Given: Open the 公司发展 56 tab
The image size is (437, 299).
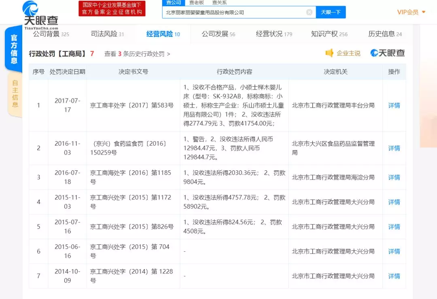Looking at the screenshot, I should tap(218, 34).
